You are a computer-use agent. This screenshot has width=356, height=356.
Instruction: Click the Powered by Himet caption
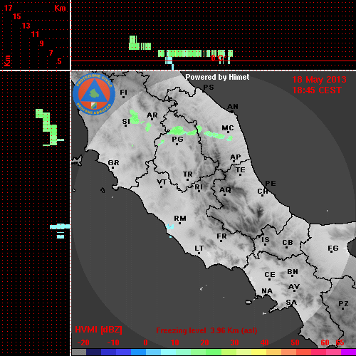click(217, 77)
